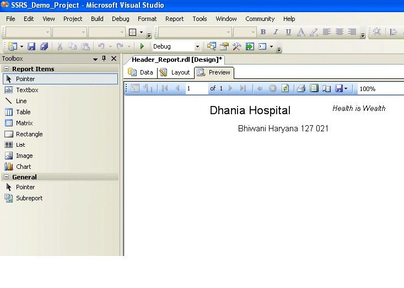Pin the Toolbox panel with auto-hide
404x288 pixels.
click(104, 58)
